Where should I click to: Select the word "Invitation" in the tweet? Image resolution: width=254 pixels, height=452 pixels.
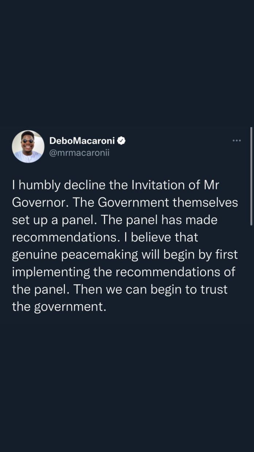click(161, 185)
